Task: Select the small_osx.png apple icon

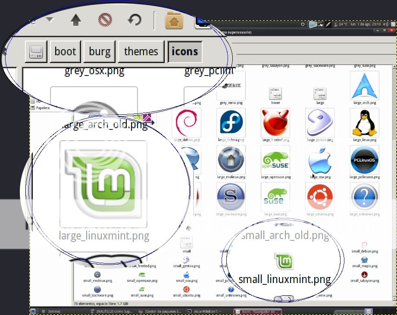Action: point(186,274)
